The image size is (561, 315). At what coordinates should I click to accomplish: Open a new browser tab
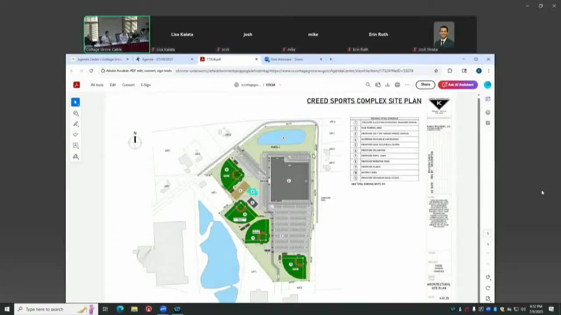[x=331, y=59]
